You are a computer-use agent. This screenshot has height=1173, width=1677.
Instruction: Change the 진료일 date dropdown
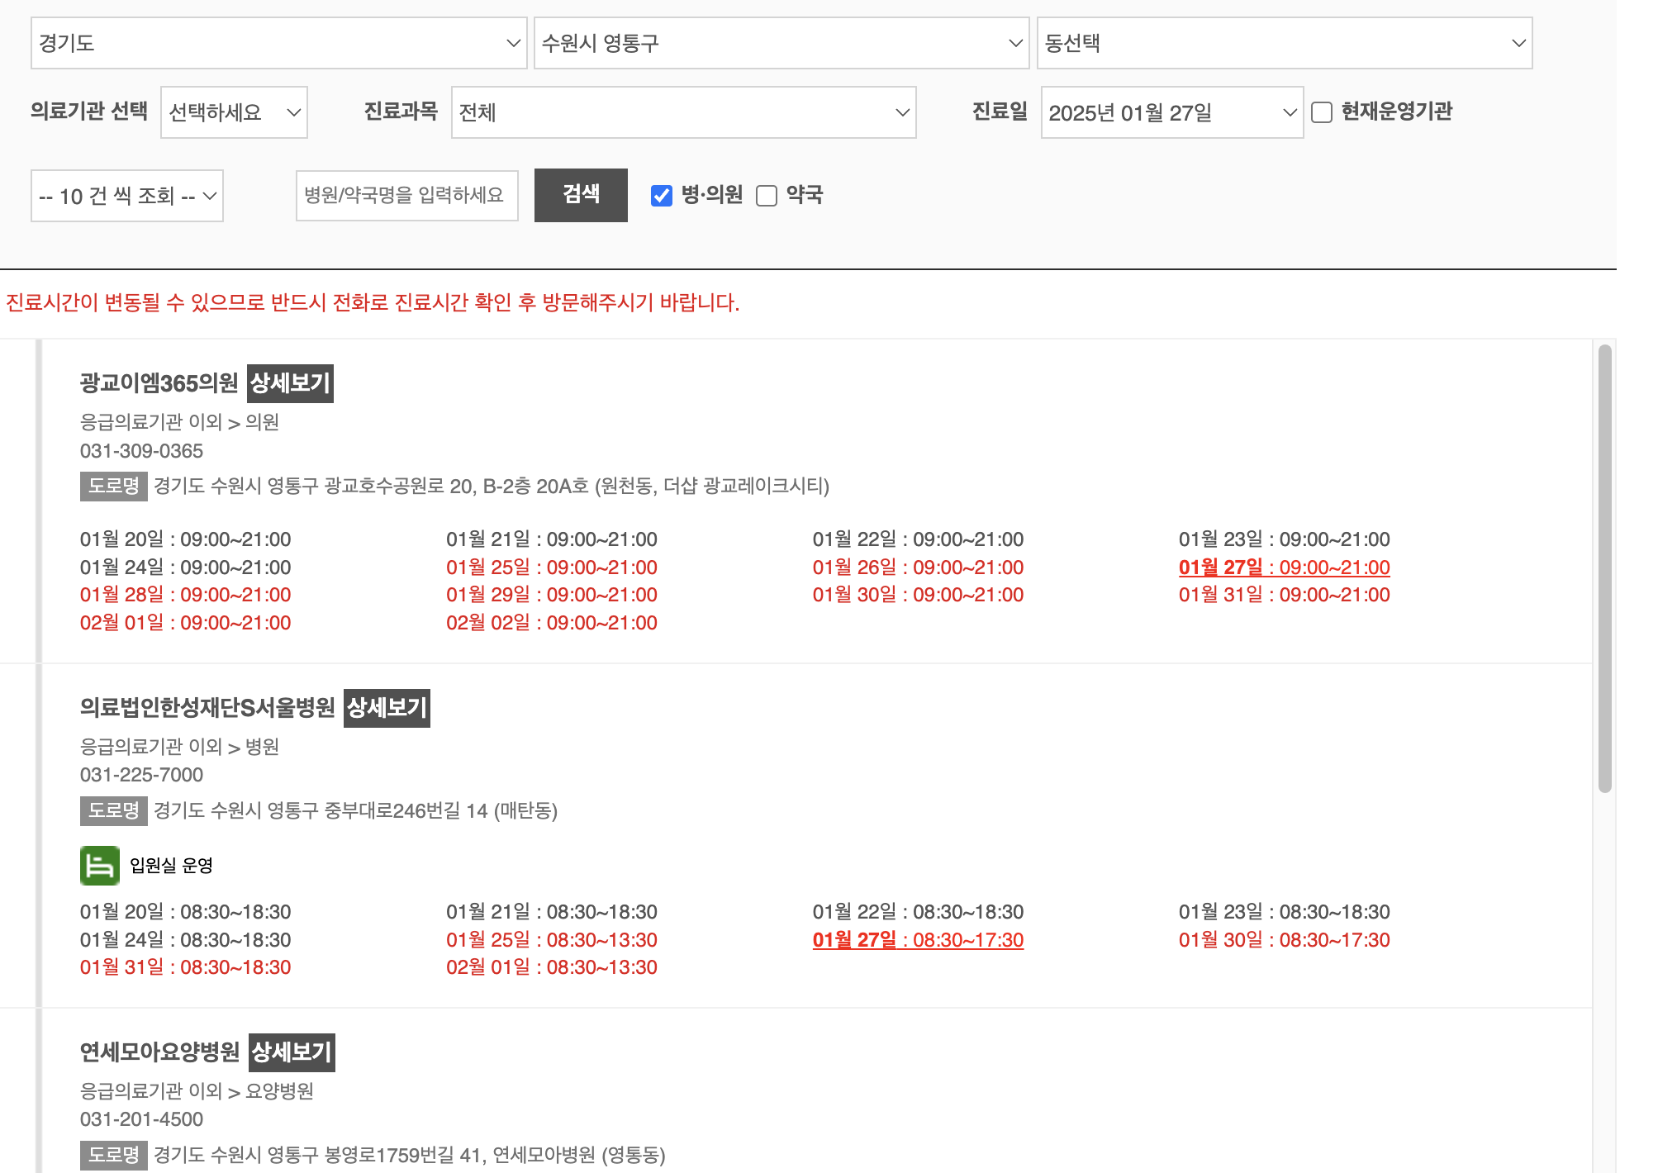(1171, 112)
